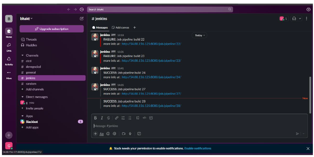Open the pipeline build 22 link
This screenshot has height=157, width=314.
coord(151,44)
